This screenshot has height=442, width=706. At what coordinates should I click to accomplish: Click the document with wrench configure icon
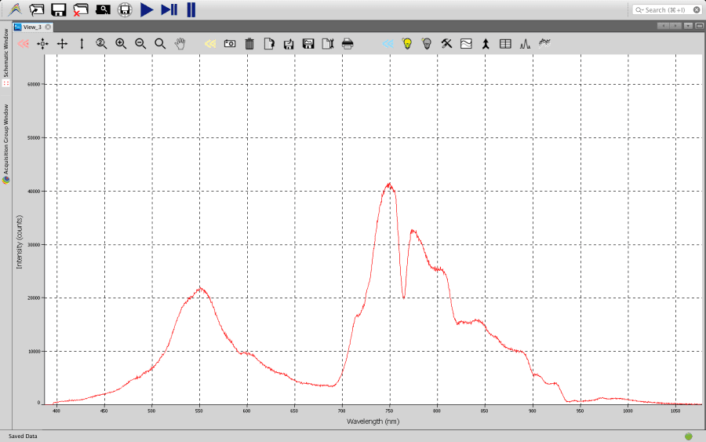328,44
